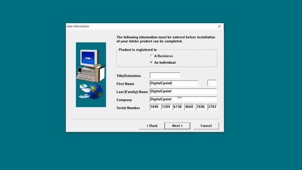
Task: Select serial number box containing 2783
Action: tap(212, 107)
